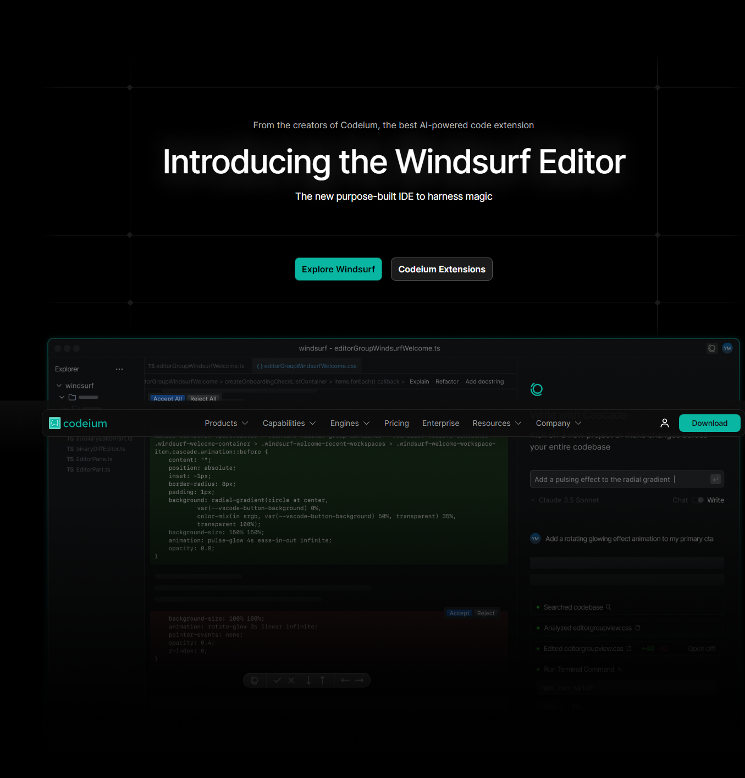Click the file icon beside Analyzed editorgroupview.css
This screenshot has height=778, width=745.
[638, 628]
